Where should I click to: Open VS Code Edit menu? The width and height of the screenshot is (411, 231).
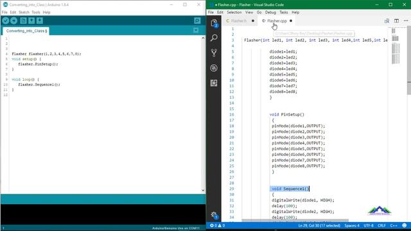tap(220, 12)
